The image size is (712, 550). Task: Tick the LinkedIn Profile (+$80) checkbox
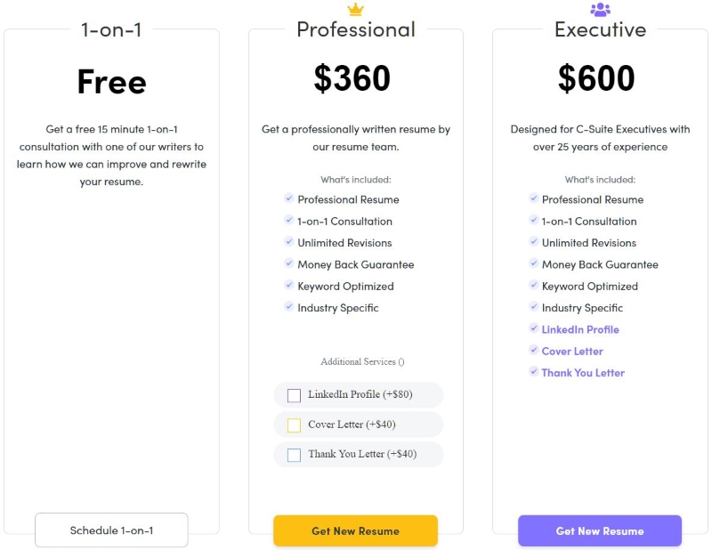[x=294, y=395]
